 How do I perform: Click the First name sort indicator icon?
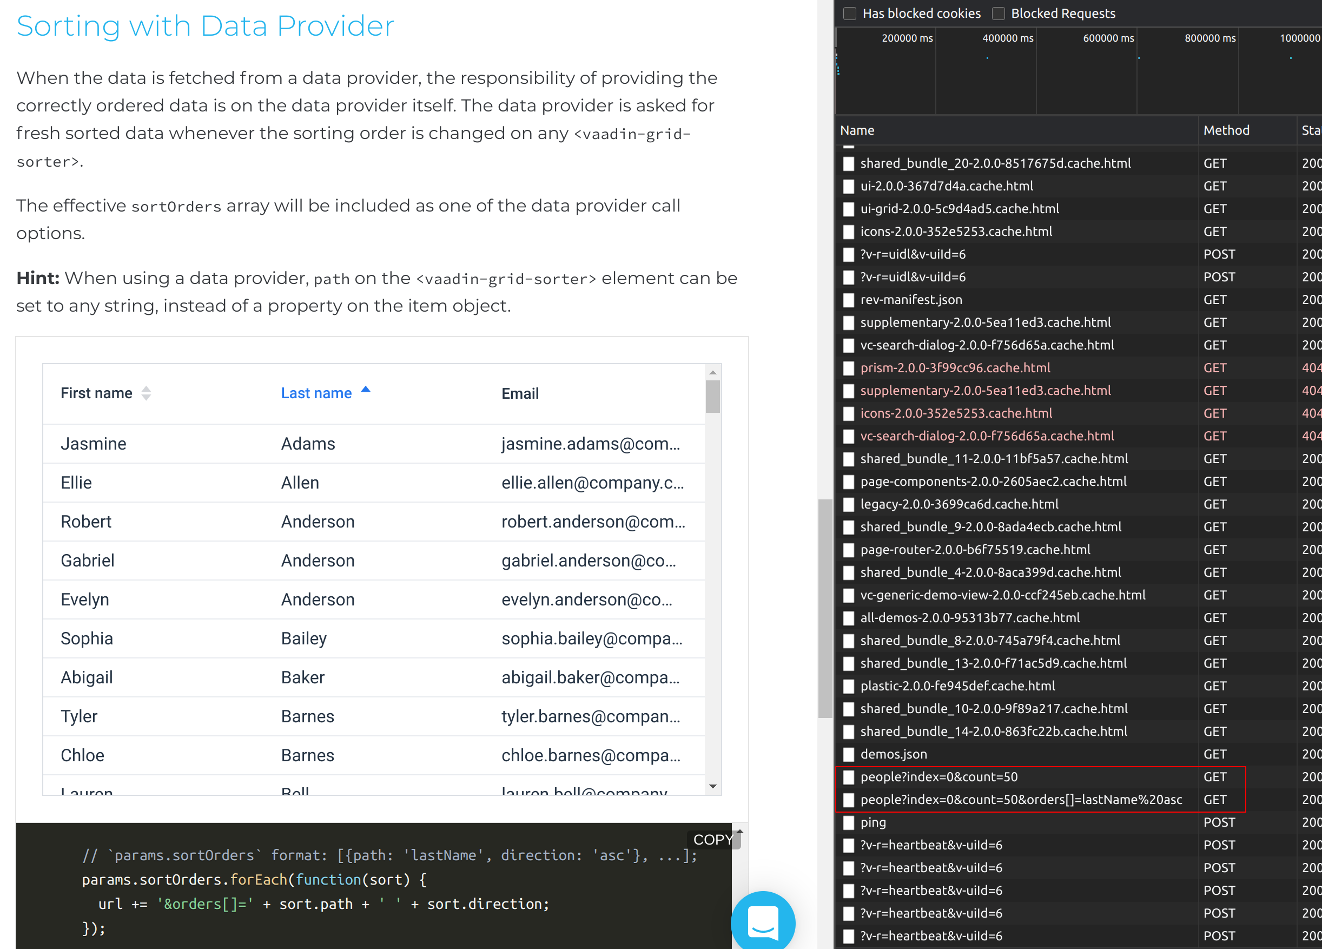pos(146,393)
